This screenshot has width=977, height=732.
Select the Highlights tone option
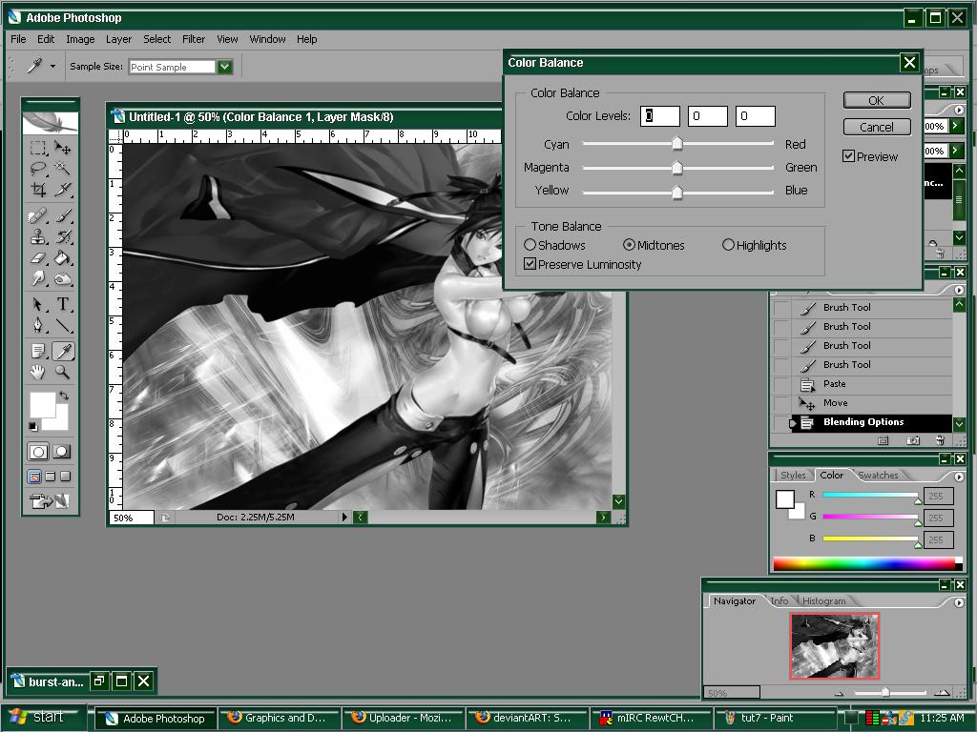click(728, 245)
